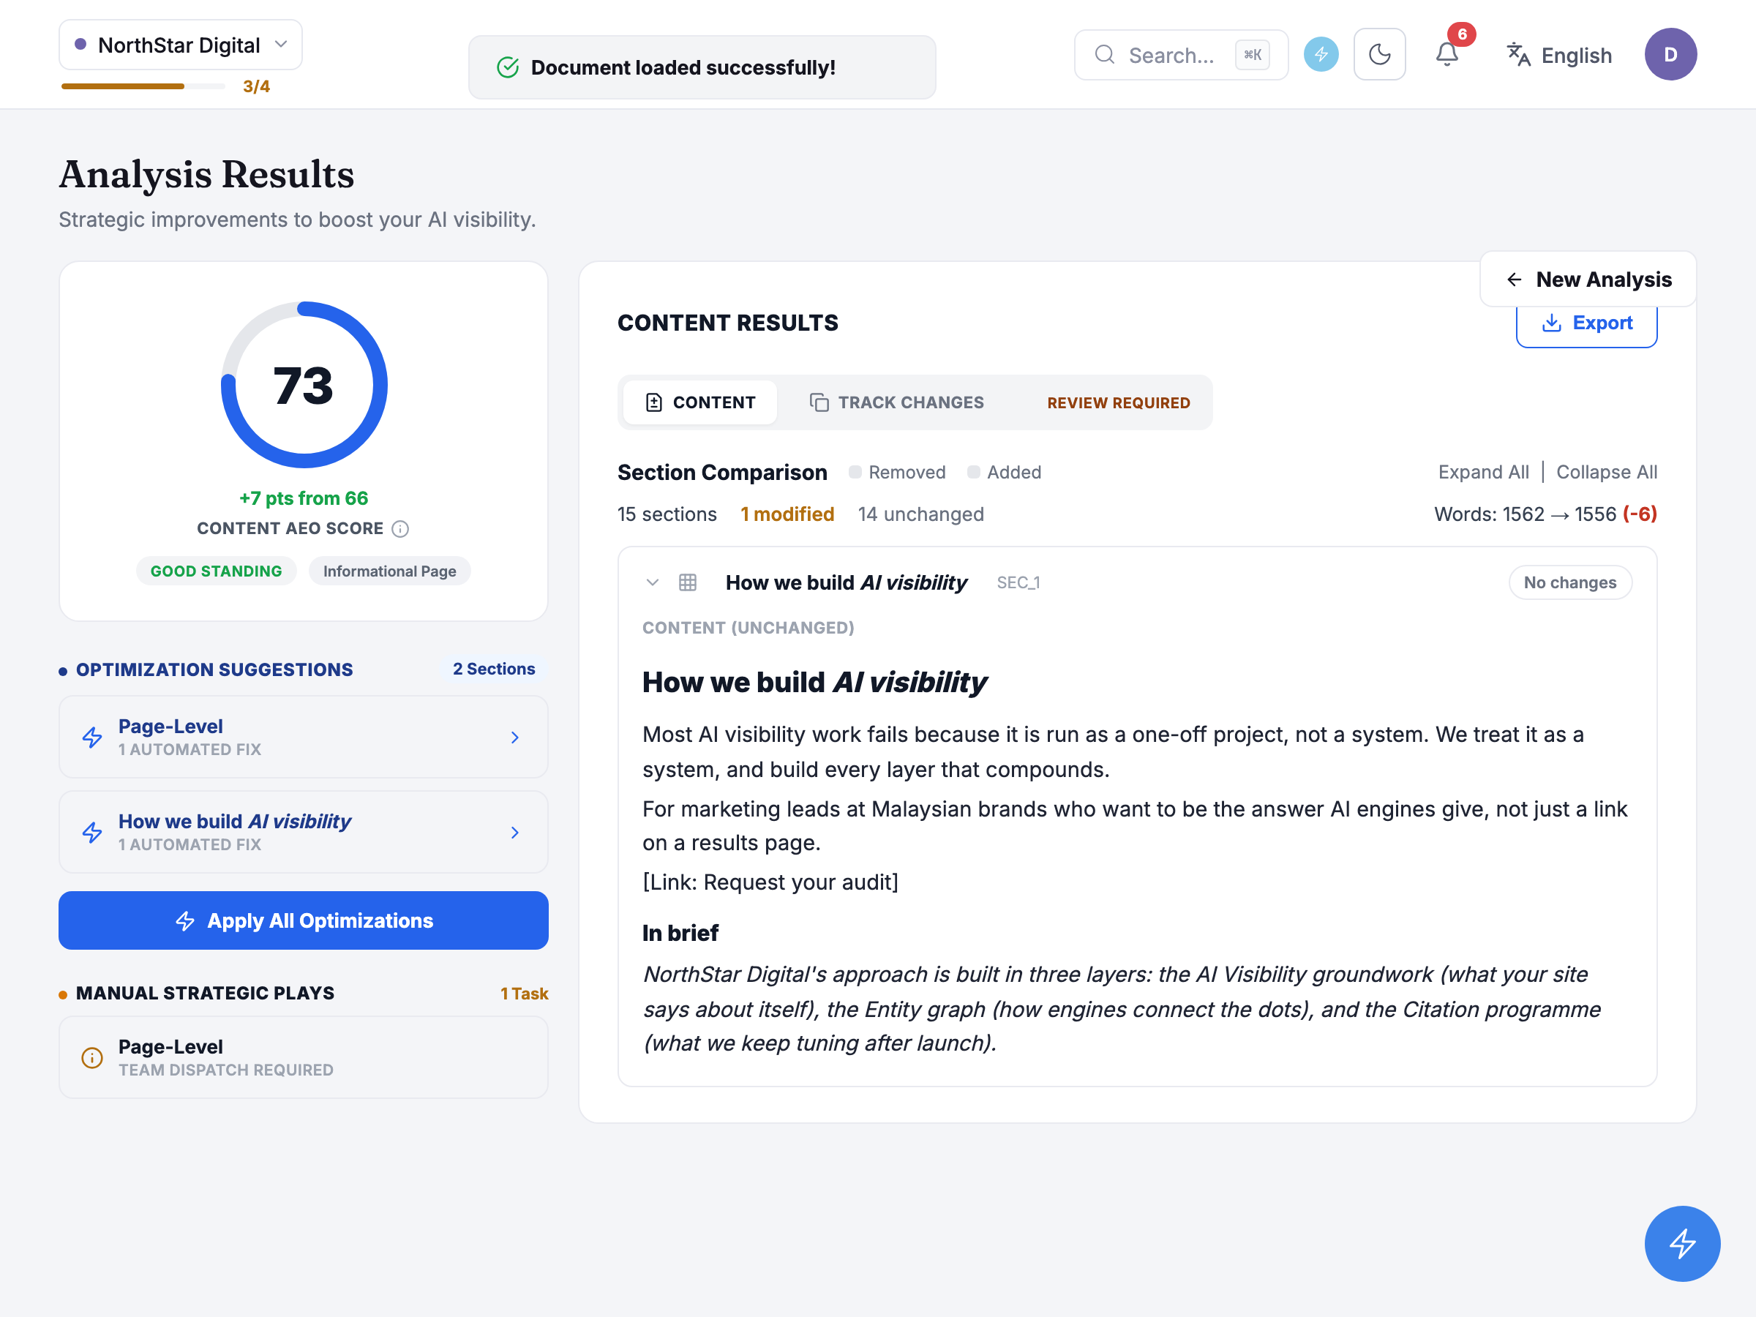
Task: Expand the Page-Level automated fix chevron
Action: click(514, 738)
